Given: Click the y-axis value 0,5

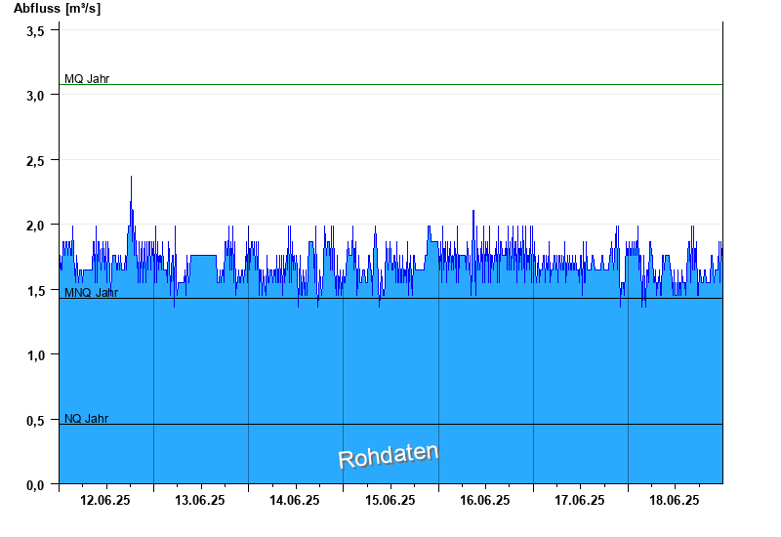Looking at the screenshot, I should point(35,421).
